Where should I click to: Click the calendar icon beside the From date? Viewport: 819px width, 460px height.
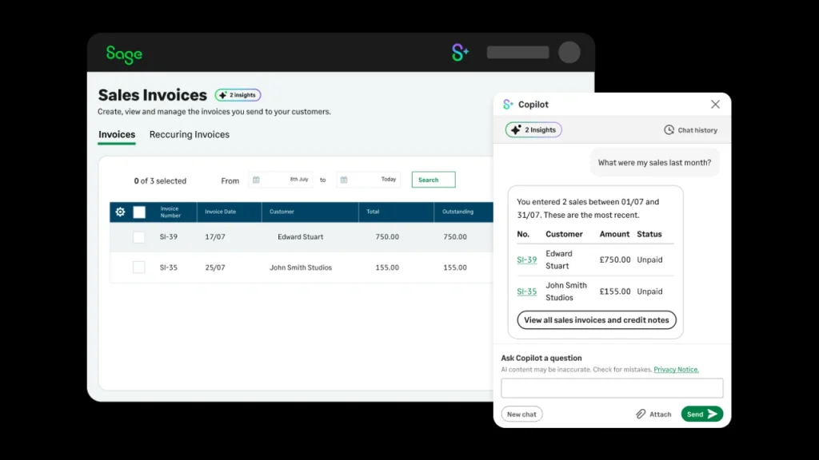[x=258, y=179]
